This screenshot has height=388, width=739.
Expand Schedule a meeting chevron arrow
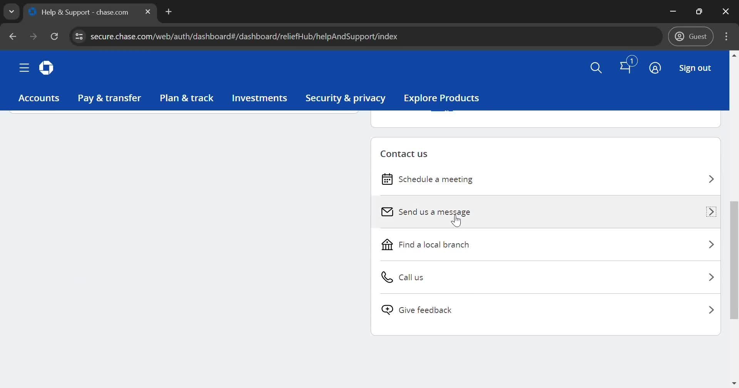click(x=711, y=179)
